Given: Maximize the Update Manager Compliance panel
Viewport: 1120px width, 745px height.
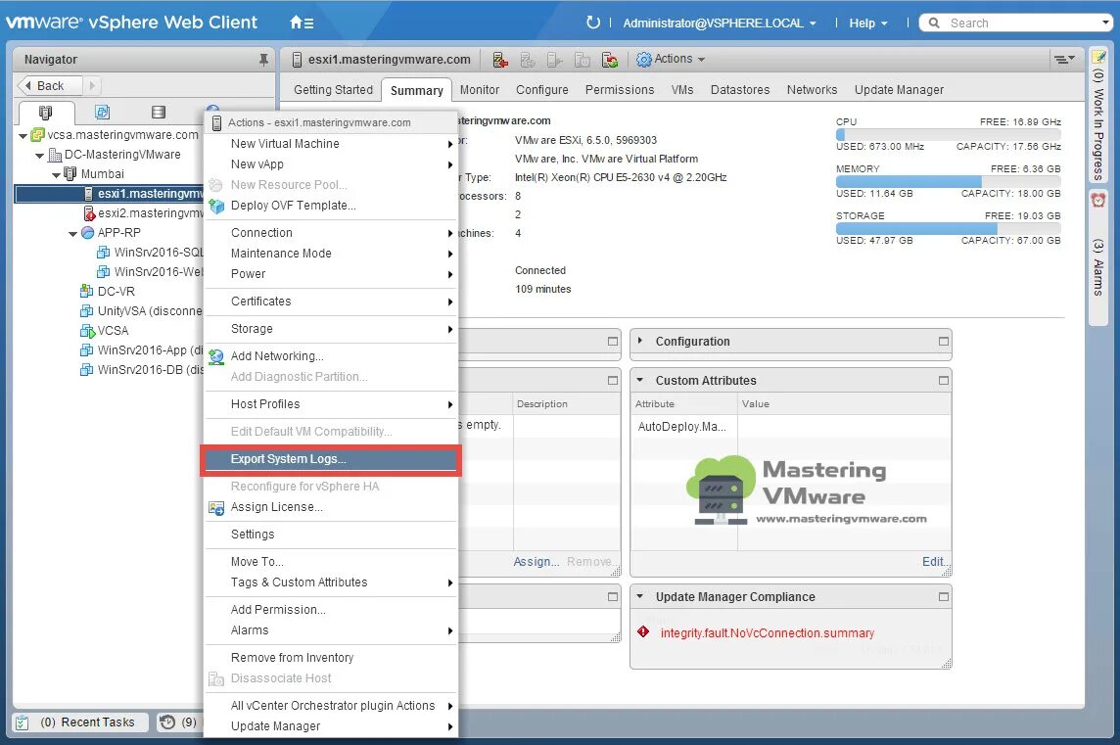Looking at the screenshot, I should click(944, 596).
